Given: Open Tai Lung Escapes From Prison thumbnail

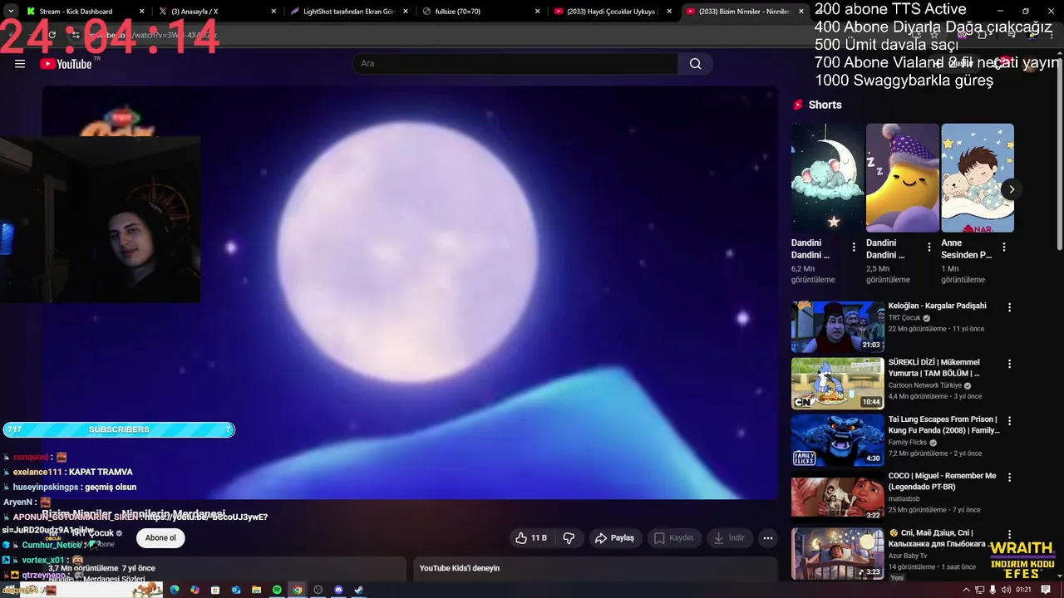Looking at the screenshot, I should pyautogui.click(x=837, y=440).
